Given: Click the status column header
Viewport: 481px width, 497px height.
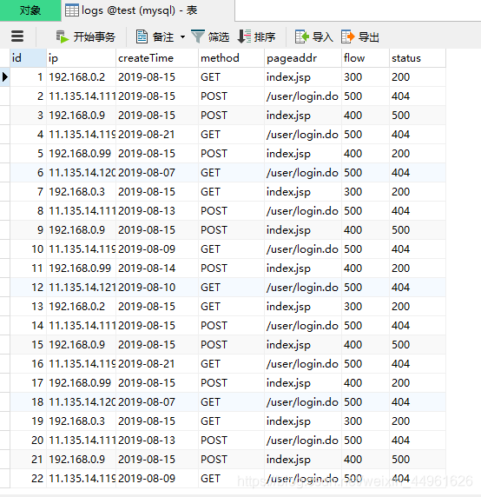Looking at the screenshot, I should [418, 58].
